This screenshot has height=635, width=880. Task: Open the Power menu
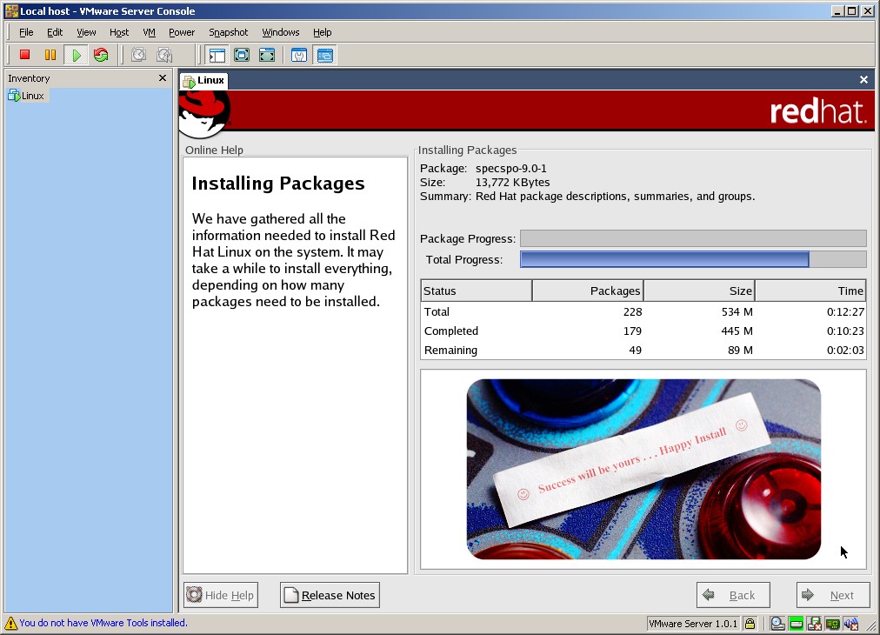(182, 32)
